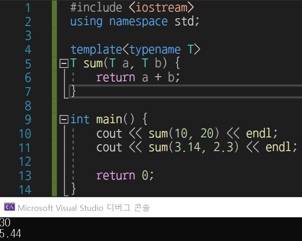
Task: Click the '+' operator in return a + b
Action: tap(158, 77)
